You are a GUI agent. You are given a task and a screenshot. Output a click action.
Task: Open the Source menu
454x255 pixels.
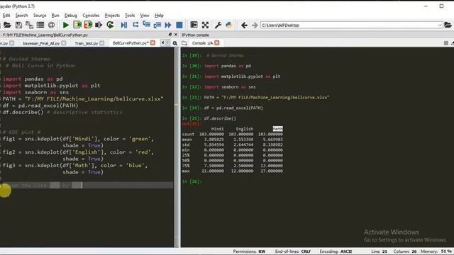click(40, 16)
